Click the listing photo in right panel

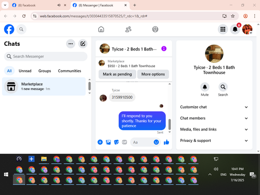(214, 54)
